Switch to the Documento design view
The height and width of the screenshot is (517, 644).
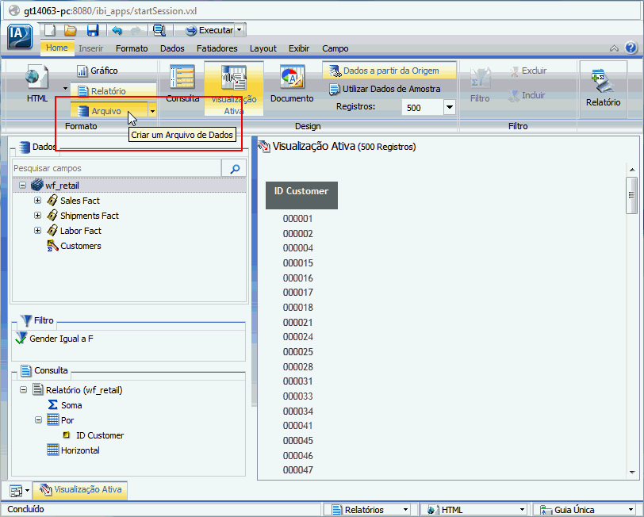[292, 83]
